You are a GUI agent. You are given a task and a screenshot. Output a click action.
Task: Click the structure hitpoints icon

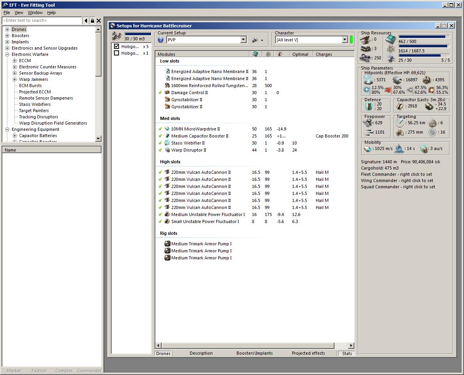pos(427,80)
